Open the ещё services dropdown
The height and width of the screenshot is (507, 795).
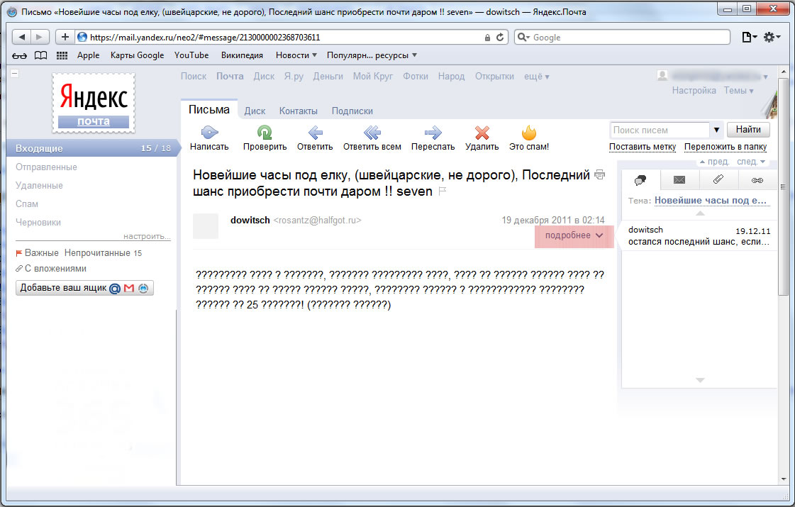click(536, 77)
